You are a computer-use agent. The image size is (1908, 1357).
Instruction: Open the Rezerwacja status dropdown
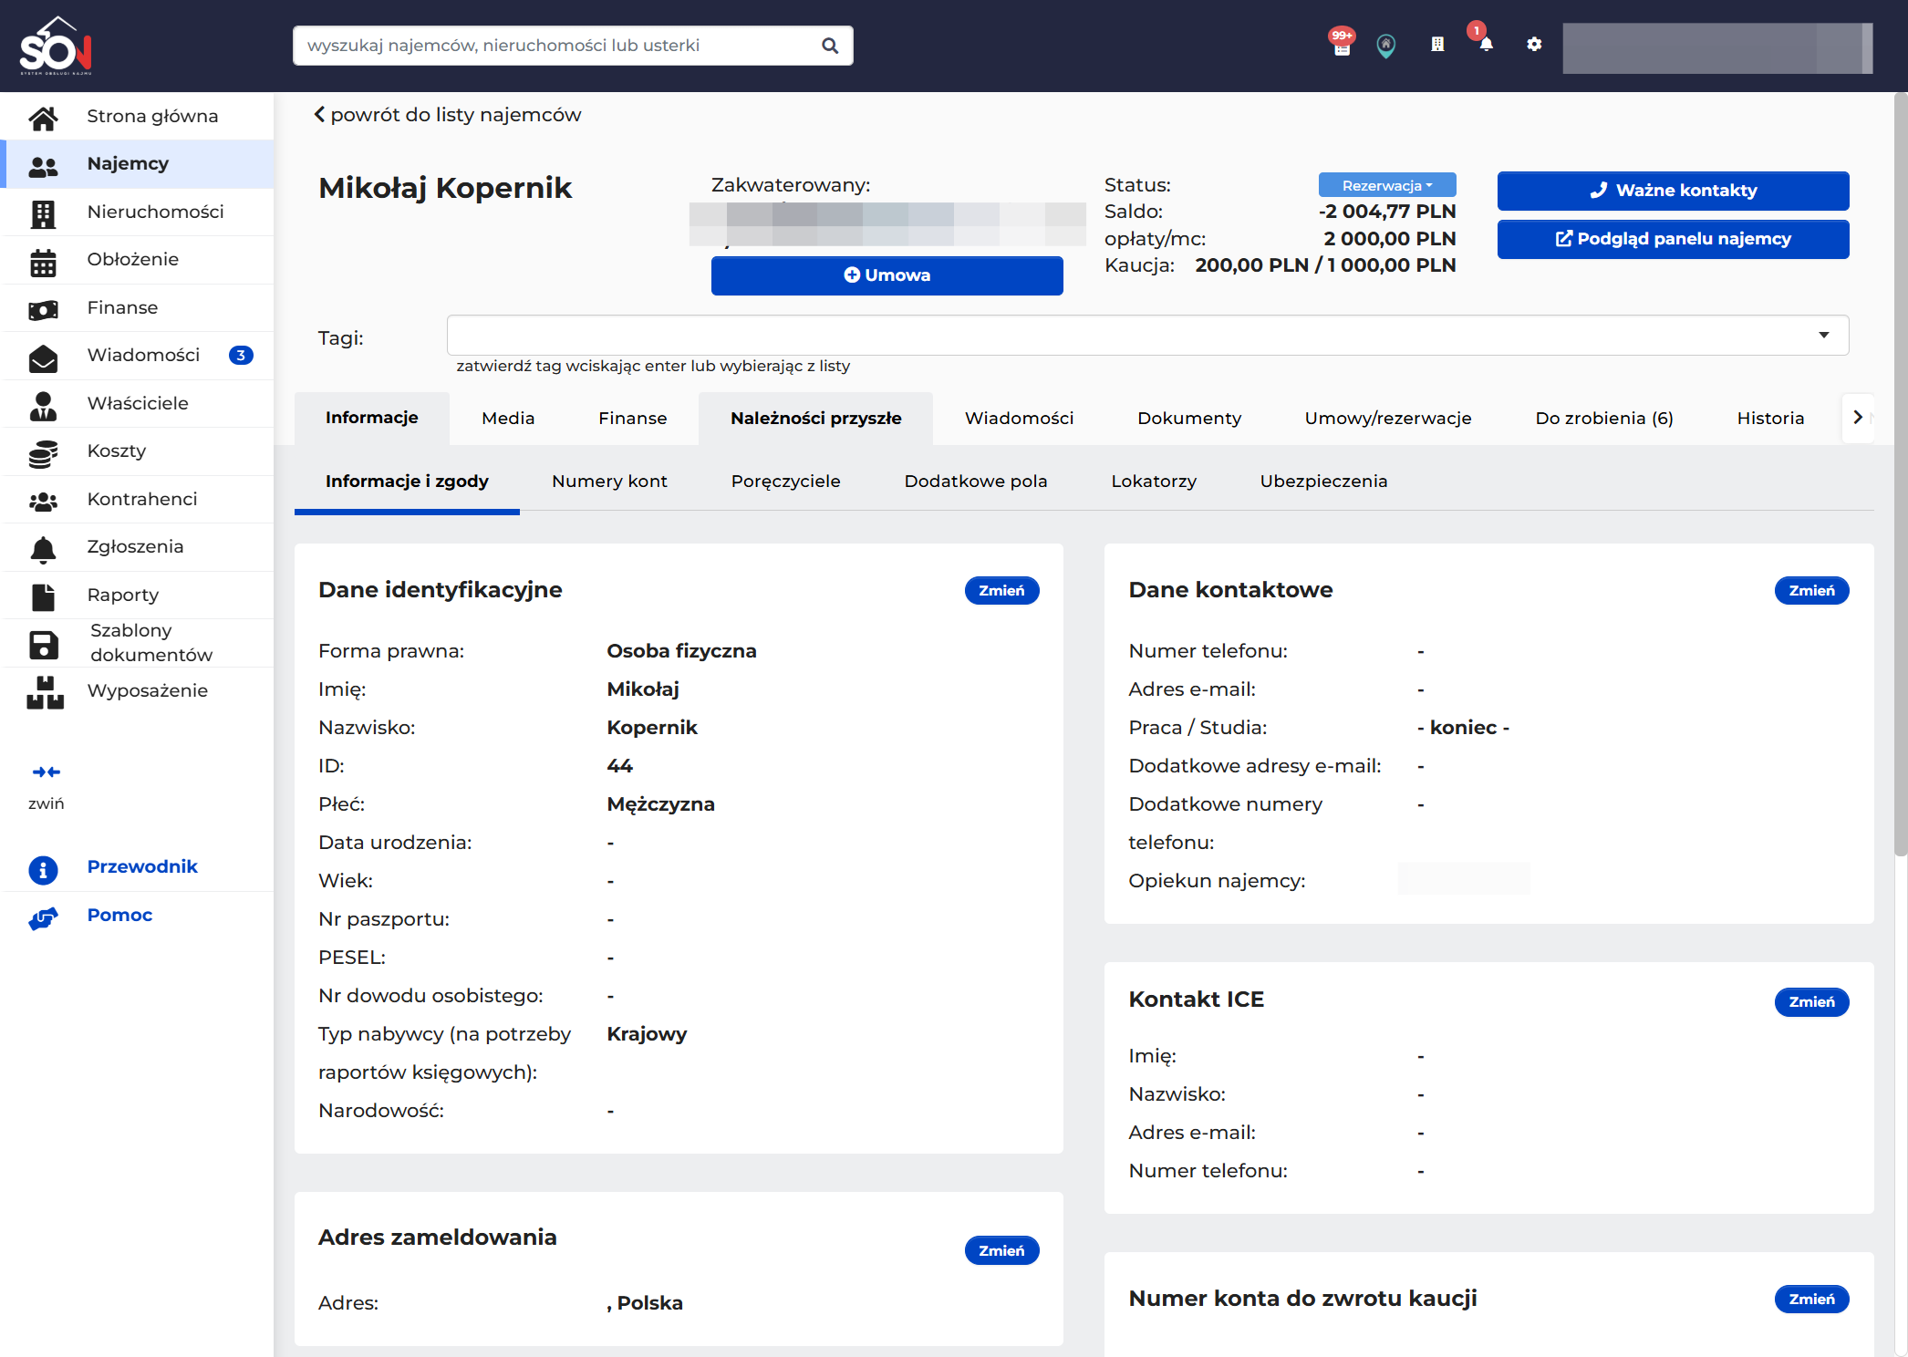1386,185
